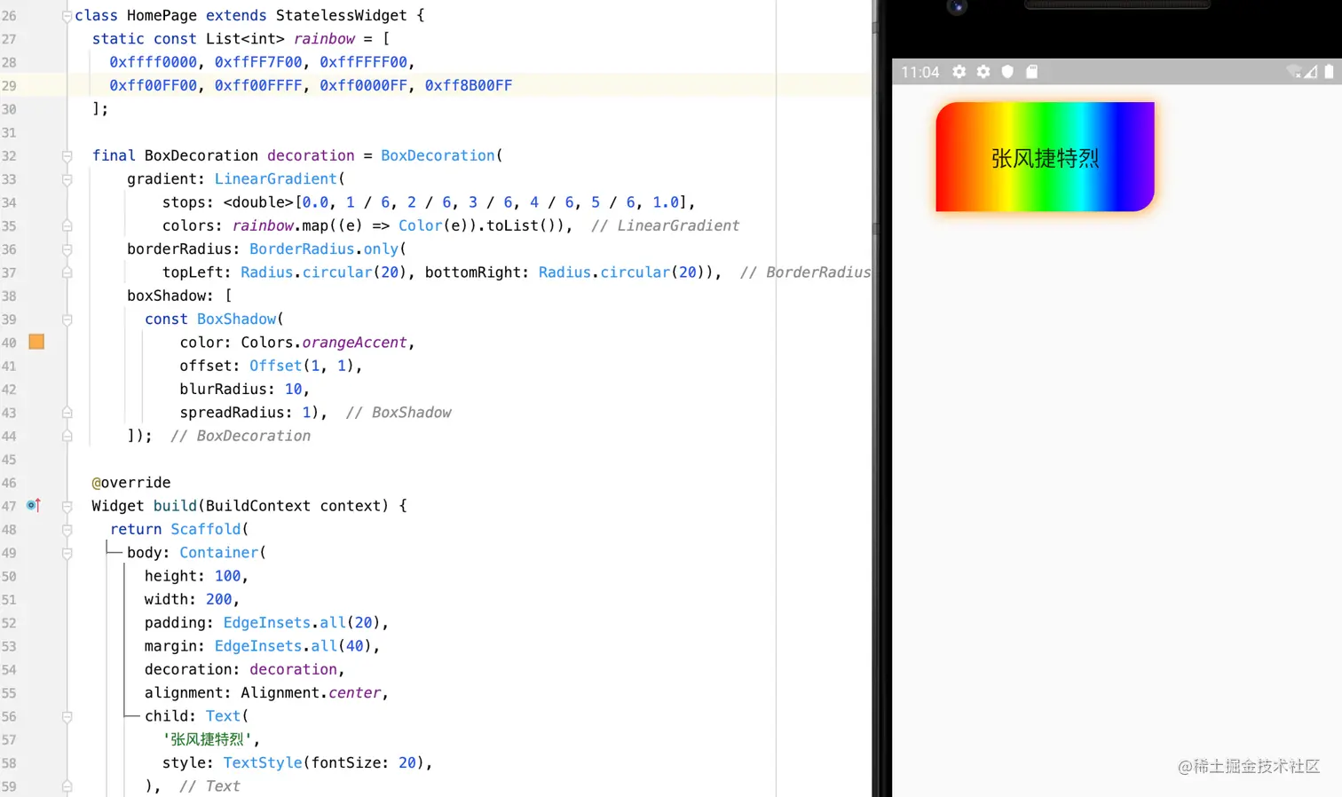The height and width of the screenshot is (797, 1342).
Task: Click the // BoxDecoration closing comment
Action: (241, 436)
